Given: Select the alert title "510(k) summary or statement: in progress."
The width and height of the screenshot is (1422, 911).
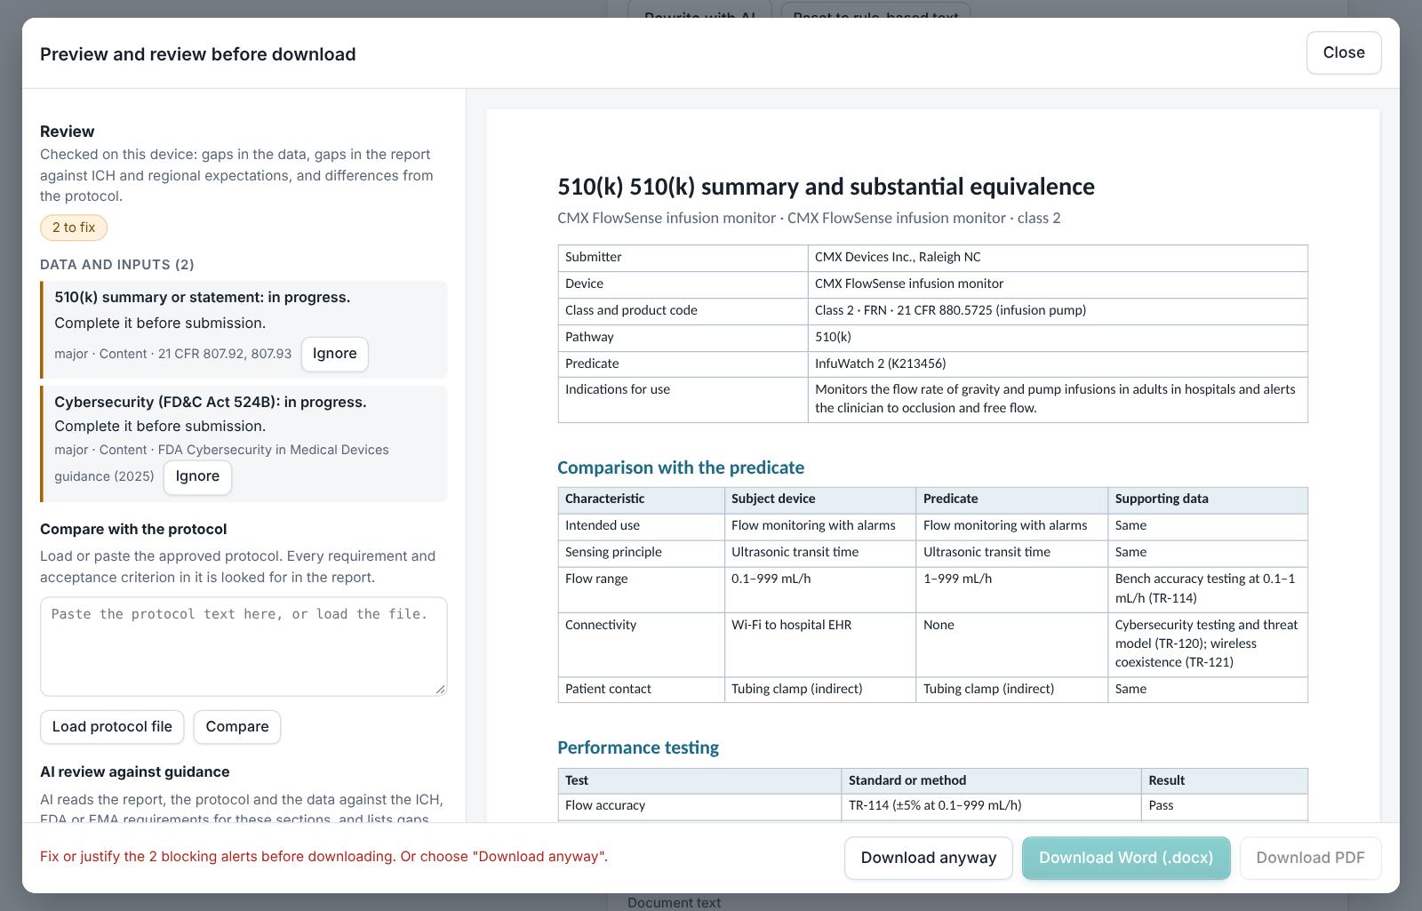Looking at the screenshot, I should (203, 297).
